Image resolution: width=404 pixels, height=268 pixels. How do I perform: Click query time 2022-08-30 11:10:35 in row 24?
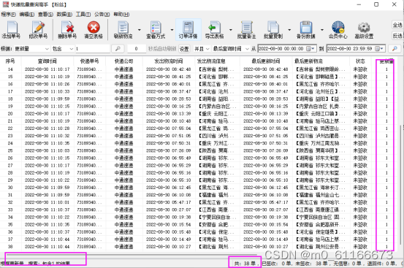click(x=47, y=143)
